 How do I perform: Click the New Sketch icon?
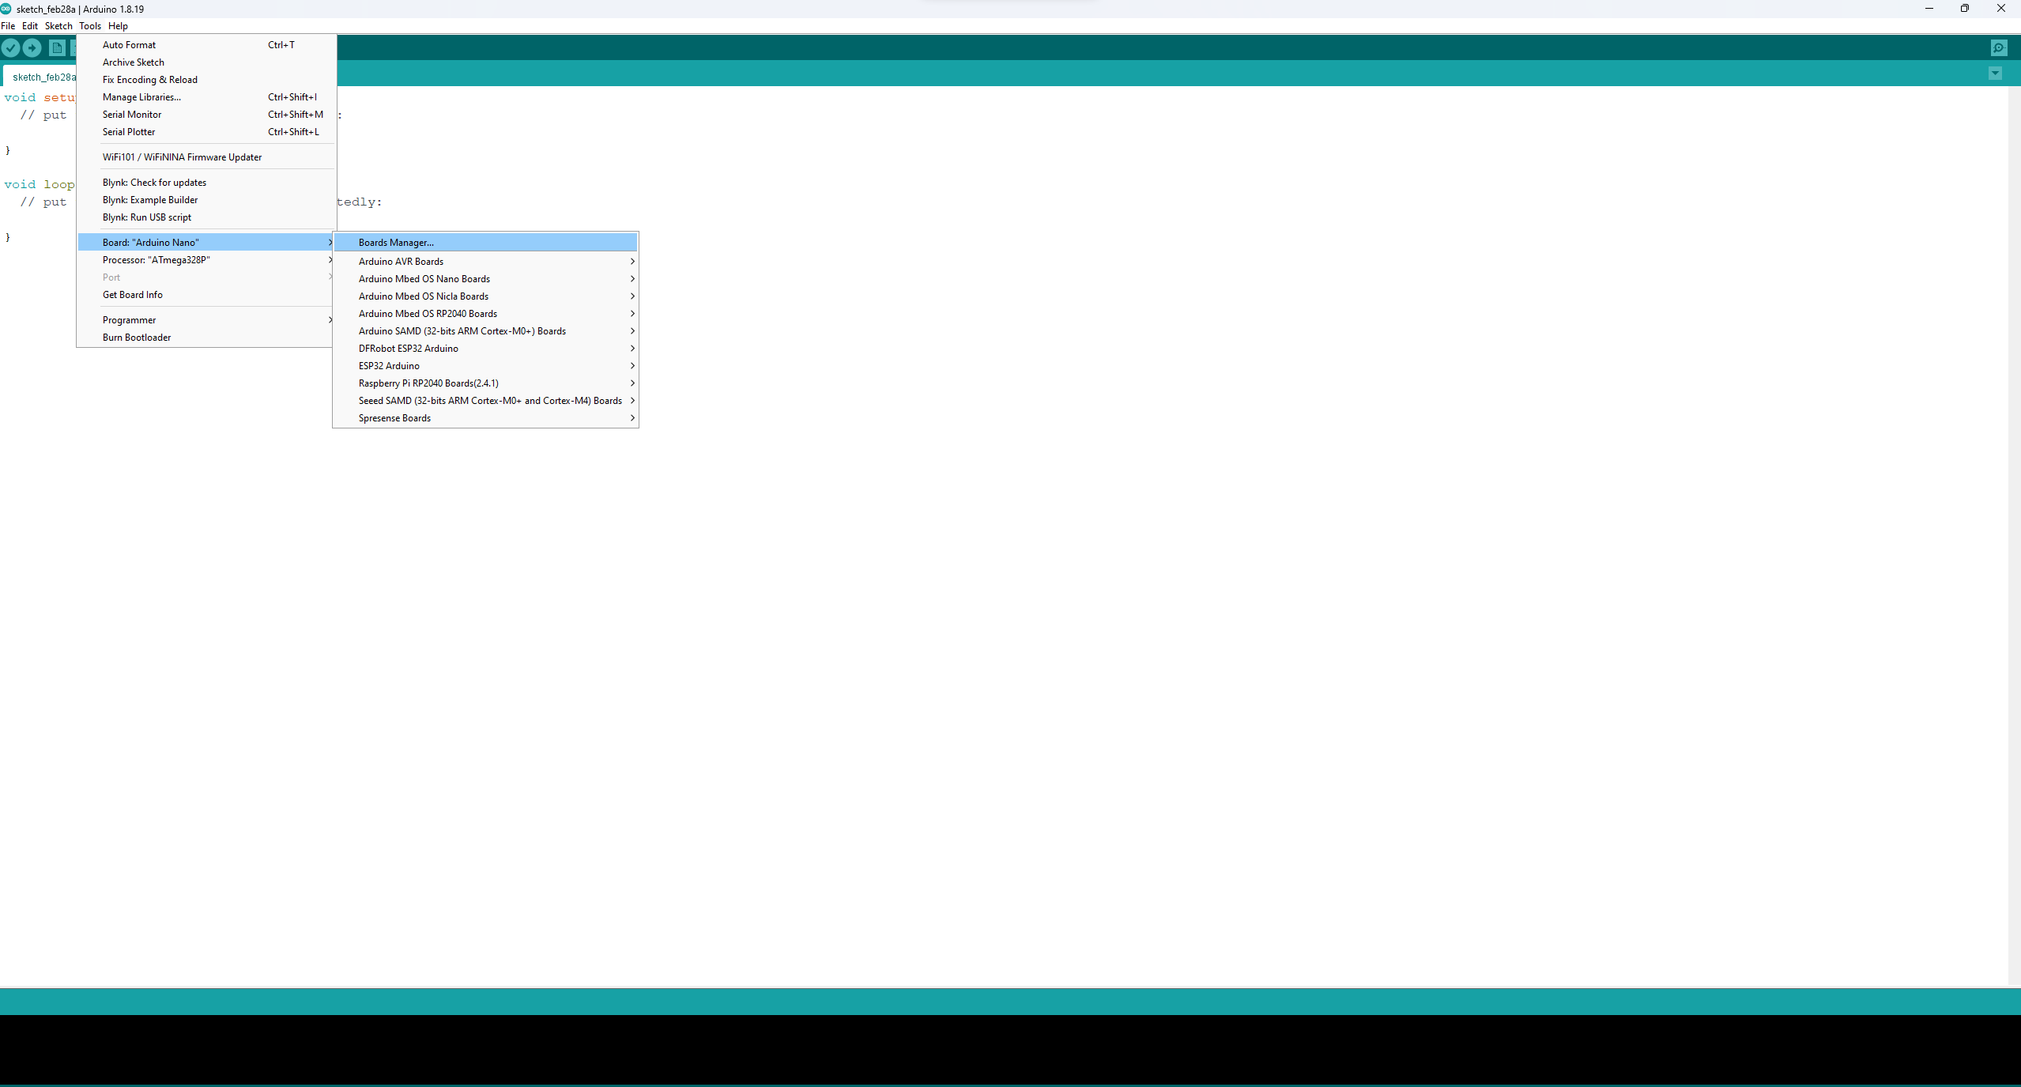click(x=59, y=48)
